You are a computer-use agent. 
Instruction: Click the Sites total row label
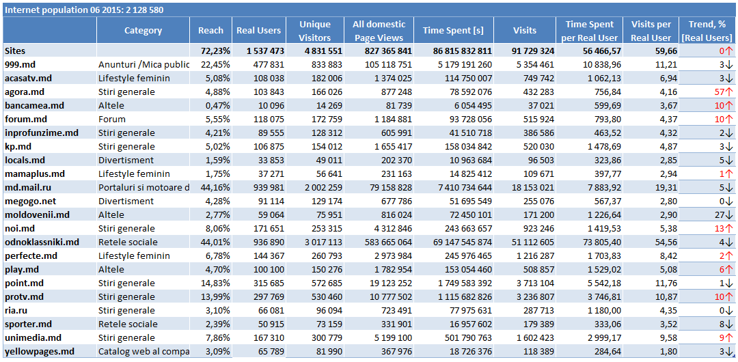[49, 51]
